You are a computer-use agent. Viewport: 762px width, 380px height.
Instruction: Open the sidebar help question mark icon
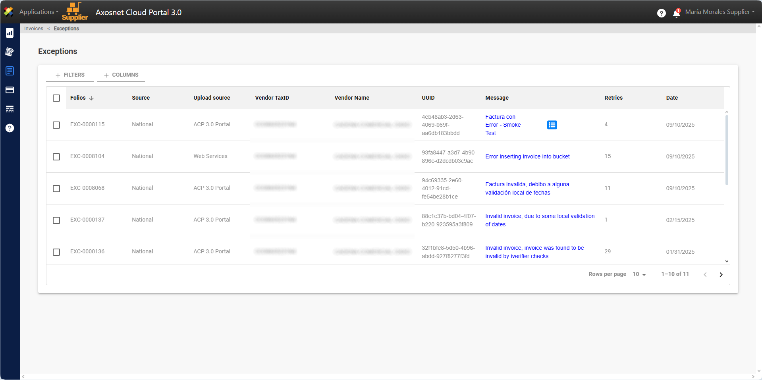(x=10, y=128)
